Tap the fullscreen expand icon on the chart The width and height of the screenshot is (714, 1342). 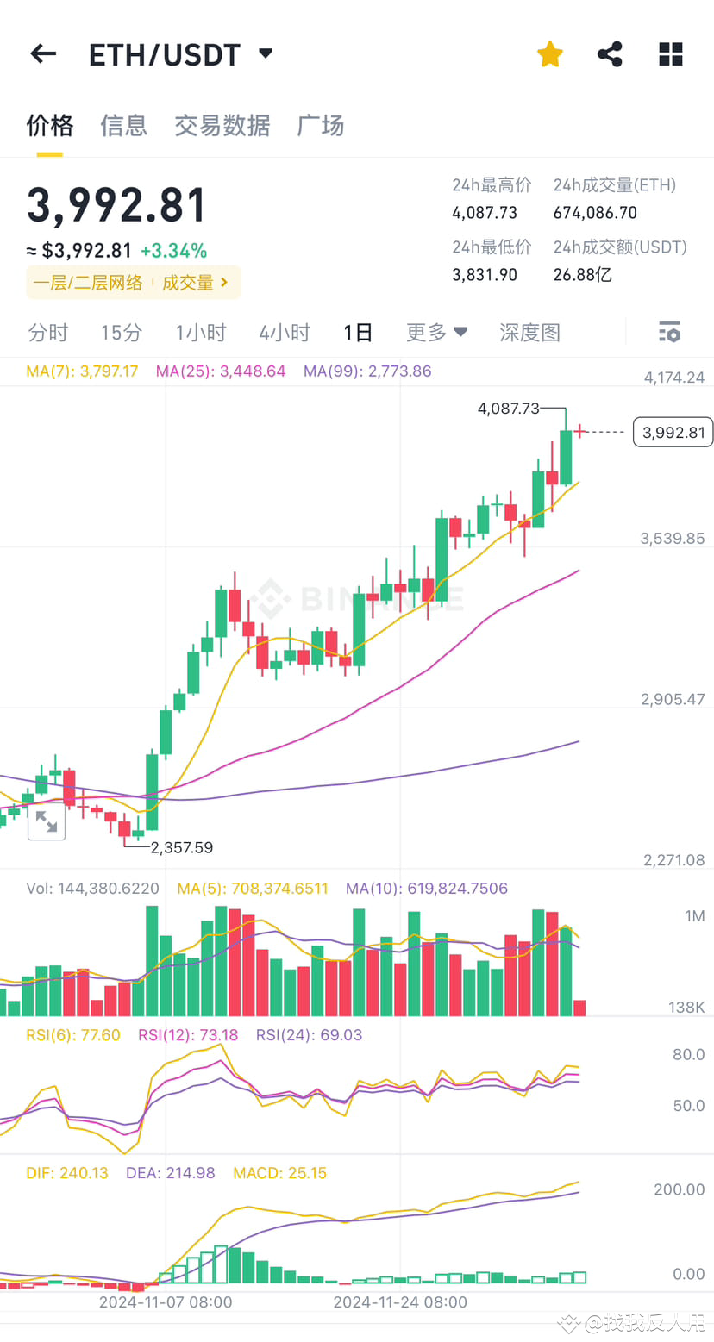47,823
